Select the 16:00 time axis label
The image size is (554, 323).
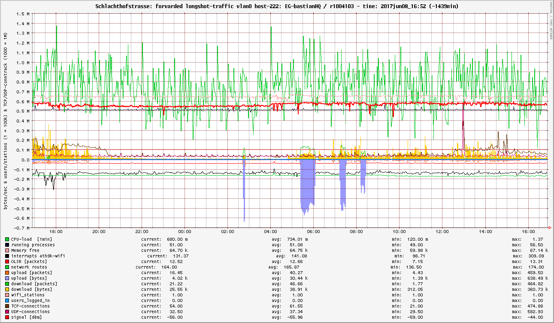[x=528, y=232]
